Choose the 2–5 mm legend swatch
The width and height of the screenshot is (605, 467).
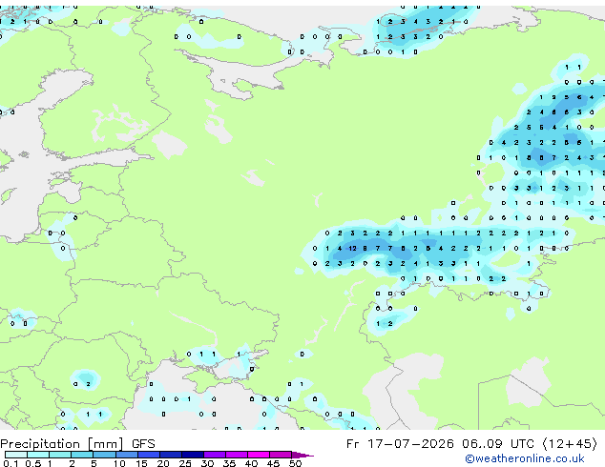[x=82, y=455]
